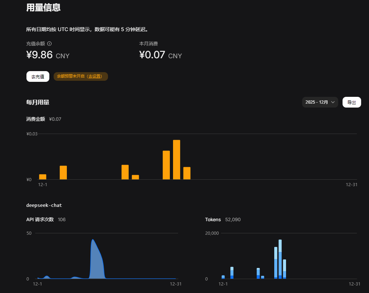Click the chevron arrow in month selector
The height and width of the screenshot is (293, 369).
[333, 102]
